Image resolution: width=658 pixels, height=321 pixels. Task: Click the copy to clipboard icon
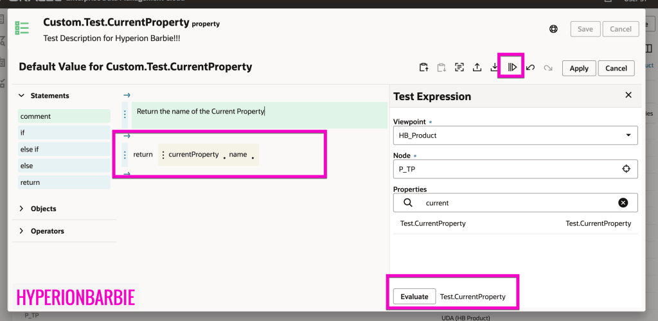point(423,67)
